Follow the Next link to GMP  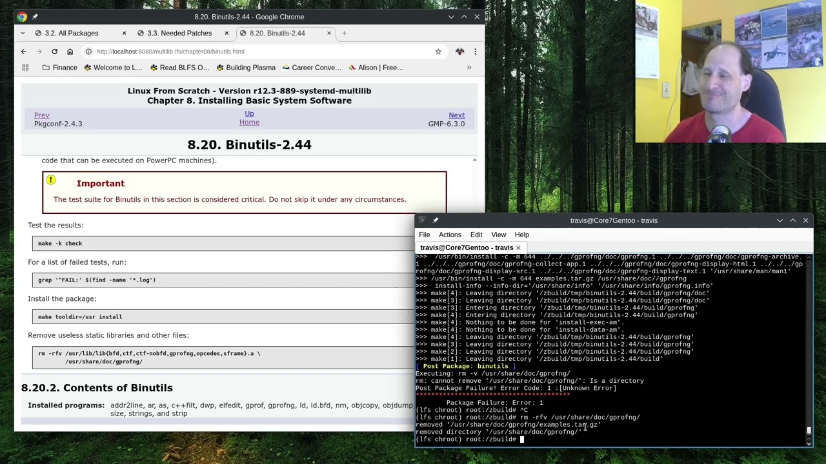click(x=456, y=115)
